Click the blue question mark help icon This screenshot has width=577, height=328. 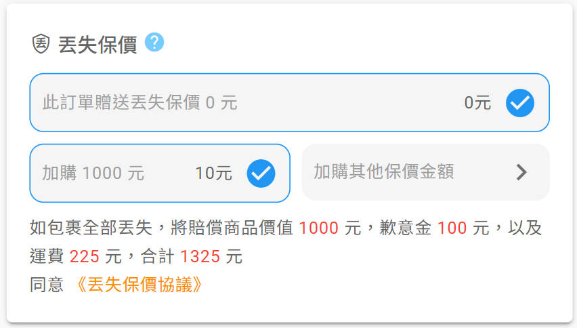click(154, 42)
